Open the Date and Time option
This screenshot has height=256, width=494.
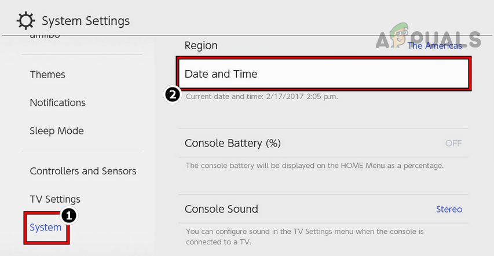point(323,74)
